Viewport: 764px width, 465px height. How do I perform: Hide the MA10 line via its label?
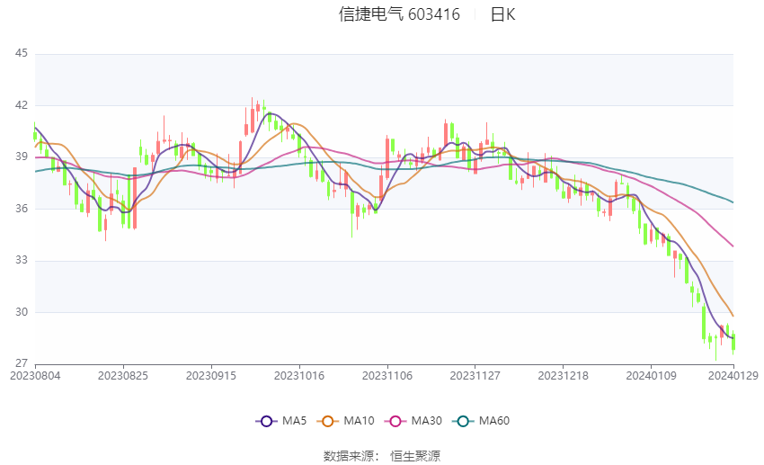tap(359, 421)
